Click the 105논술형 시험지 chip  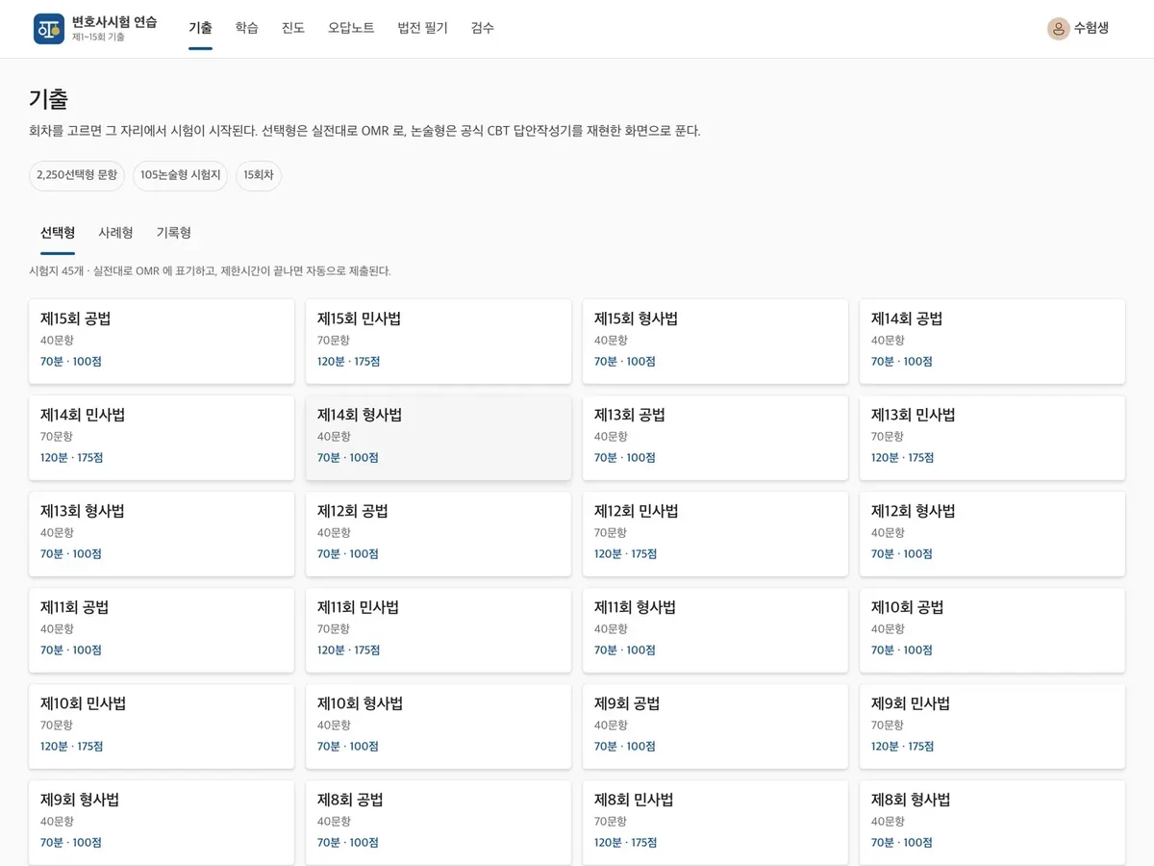tap(181, 175)
